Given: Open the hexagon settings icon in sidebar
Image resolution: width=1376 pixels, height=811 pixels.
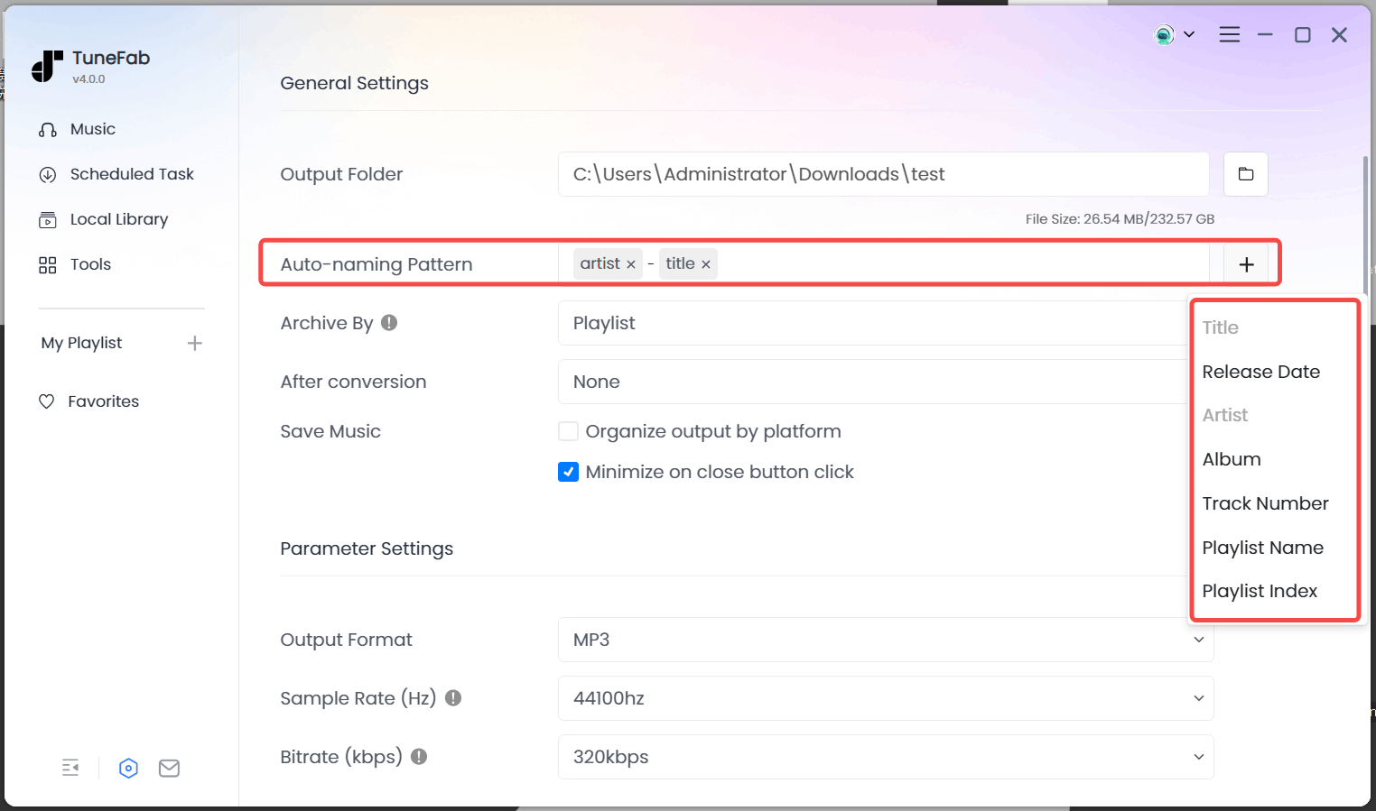Looking at the screenshot, I should [x=128, y=768].
